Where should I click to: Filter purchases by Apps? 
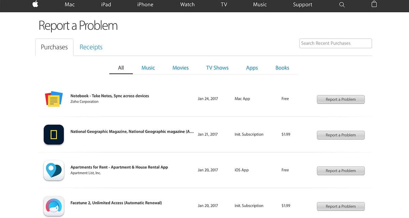point(252,68)
